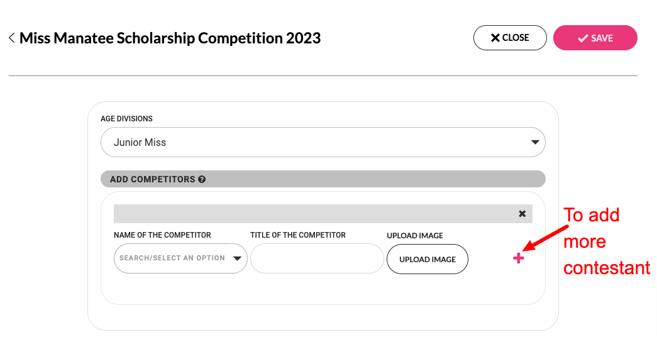Click the Add Competitors section header text
The height and width of the screenshot is (349, 657).
pos(152,179)
